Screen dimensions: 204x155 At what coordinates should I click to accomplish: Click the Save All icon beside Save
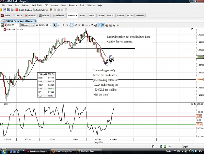point(8,10)
